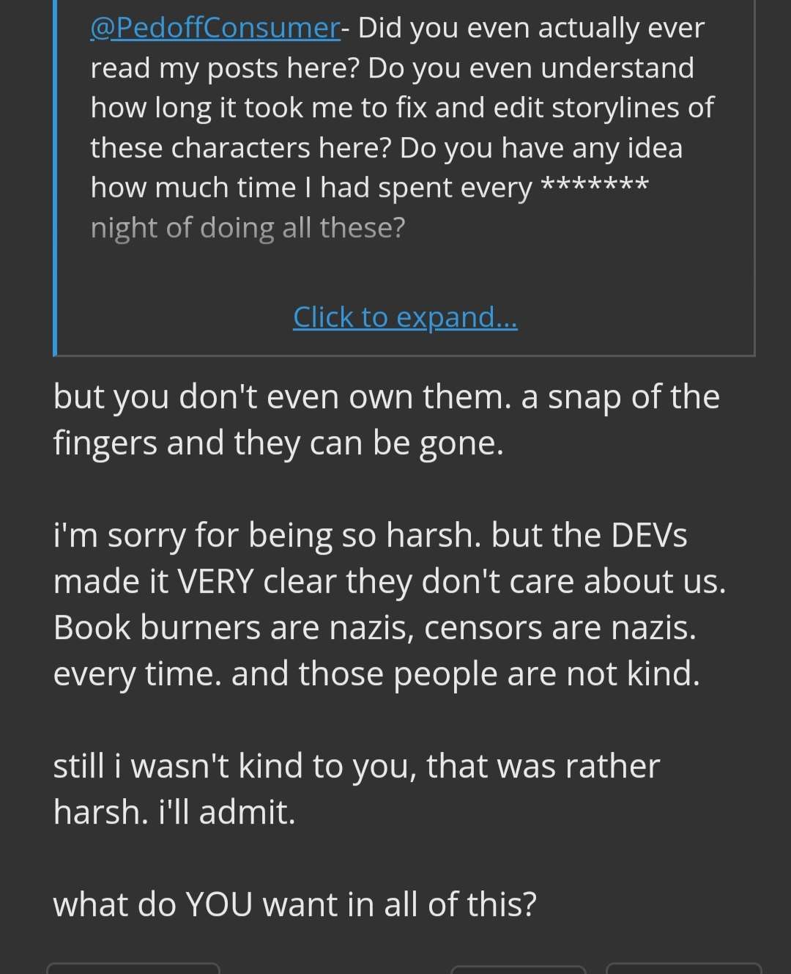
Task: Click the faded "night of doing all these?" line
Action: (248, 228)
